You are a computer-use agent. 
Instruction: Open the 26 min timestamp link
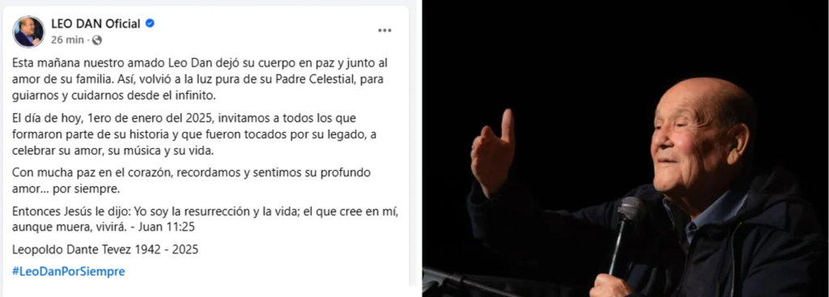point(67,40)
